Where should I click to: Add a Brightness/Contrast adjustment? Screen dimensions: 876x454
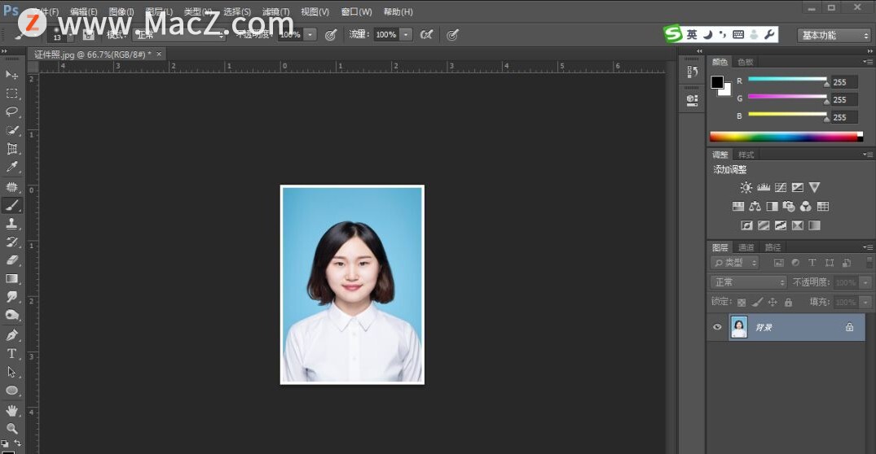[746, 187]
